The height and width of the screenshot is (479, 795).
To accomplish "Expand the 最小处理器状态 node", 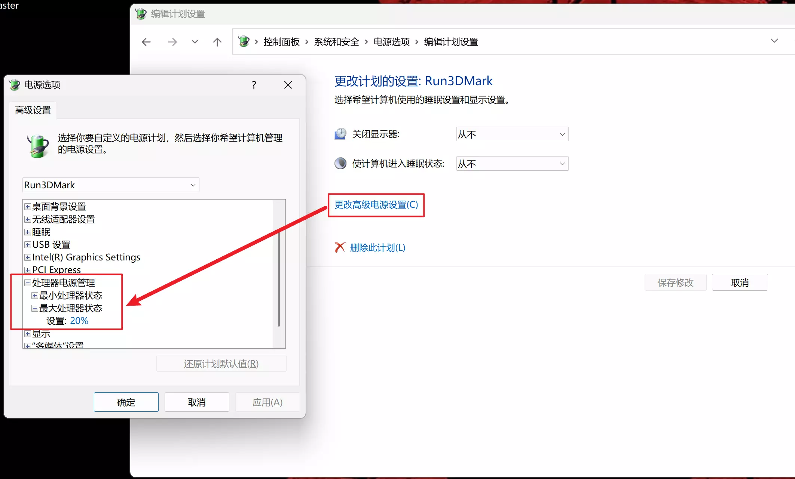I will (35, 296).
